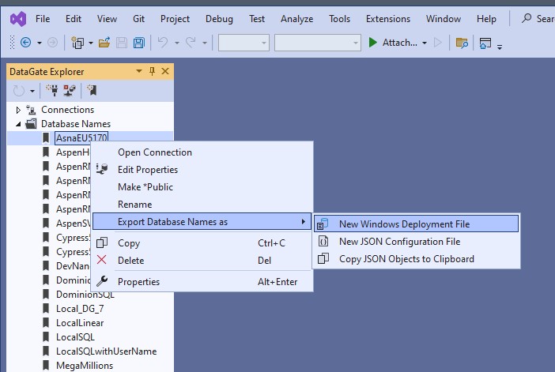Viewport: 555px width, 372px height.
Task: Click the Navigate Forward arrow icon
Action: pos(52,43)
